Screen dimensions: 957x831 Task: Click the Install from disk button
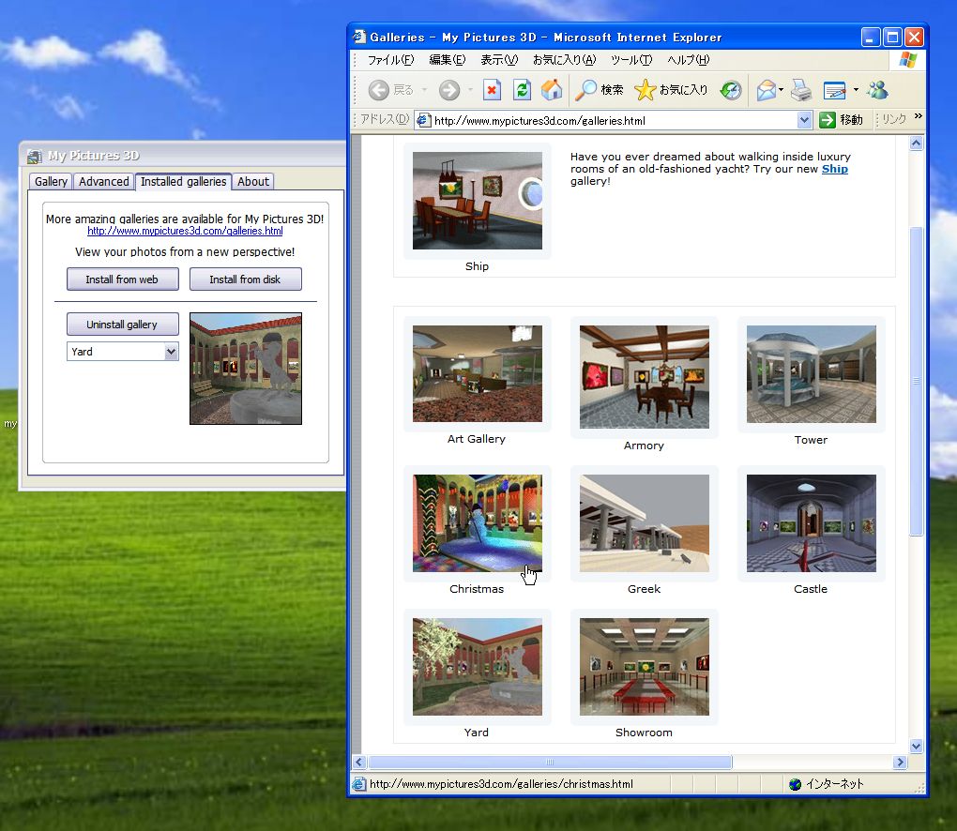(246, 280)
